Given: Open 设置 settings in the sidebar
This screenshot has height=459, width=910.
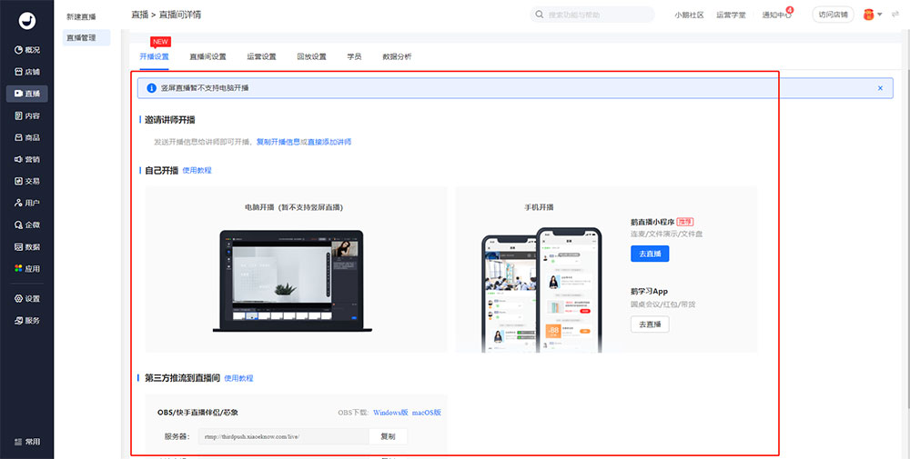Looking at the screenshot, I should (x=26, y=298).
